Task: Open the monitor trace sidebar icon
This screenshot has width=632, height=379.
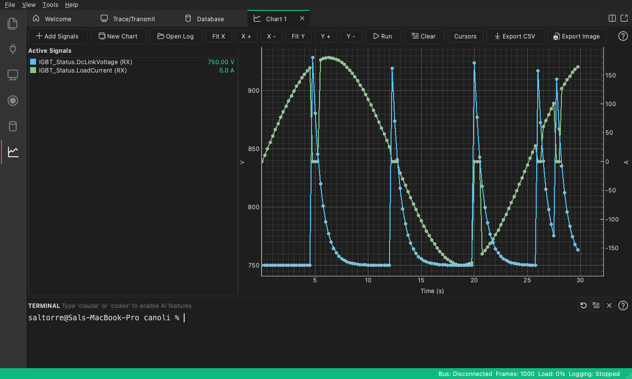Action: coord(13,75)
